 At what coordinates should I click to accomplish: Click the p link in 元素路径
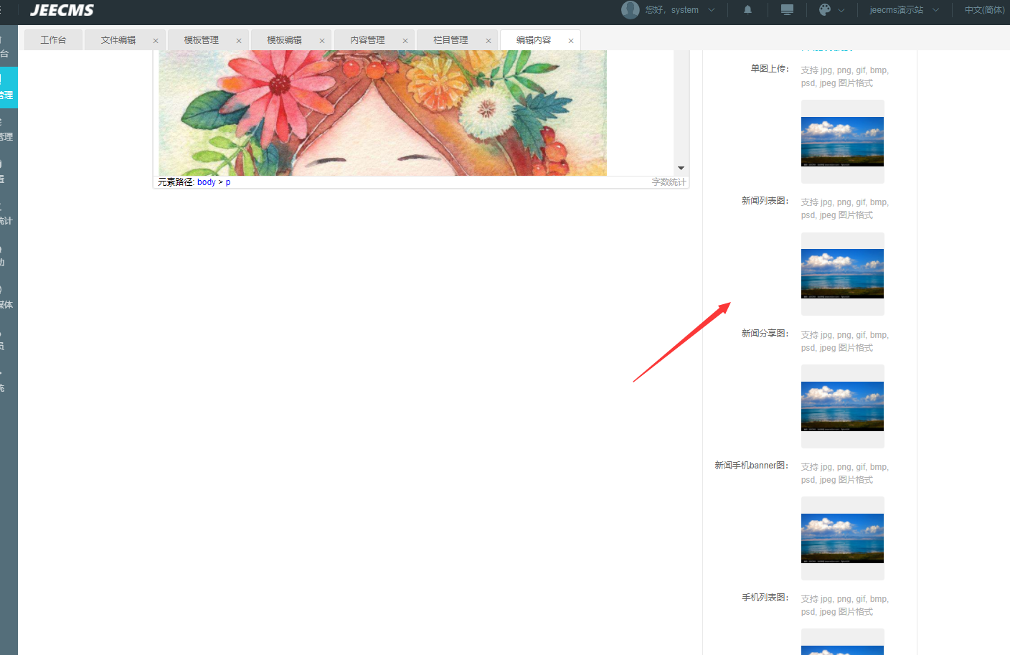tap(228, 182)
